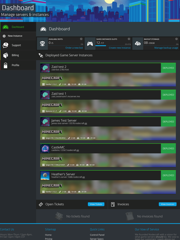Click DEPLOYED status on Zaid test 2
Image resolution: width=180 pixels, height=240 pixels.
168,68
